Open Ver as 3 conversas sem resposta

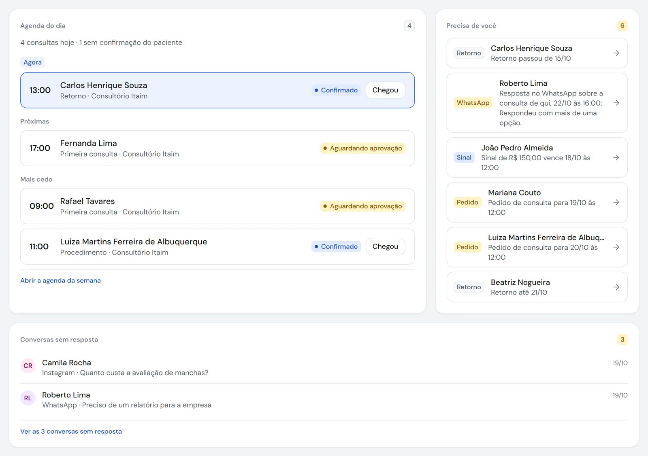[x=71, y=431]
